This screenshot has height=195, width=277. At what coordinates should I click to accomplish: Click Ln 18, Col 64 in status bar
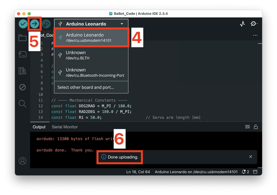[138, 172]
